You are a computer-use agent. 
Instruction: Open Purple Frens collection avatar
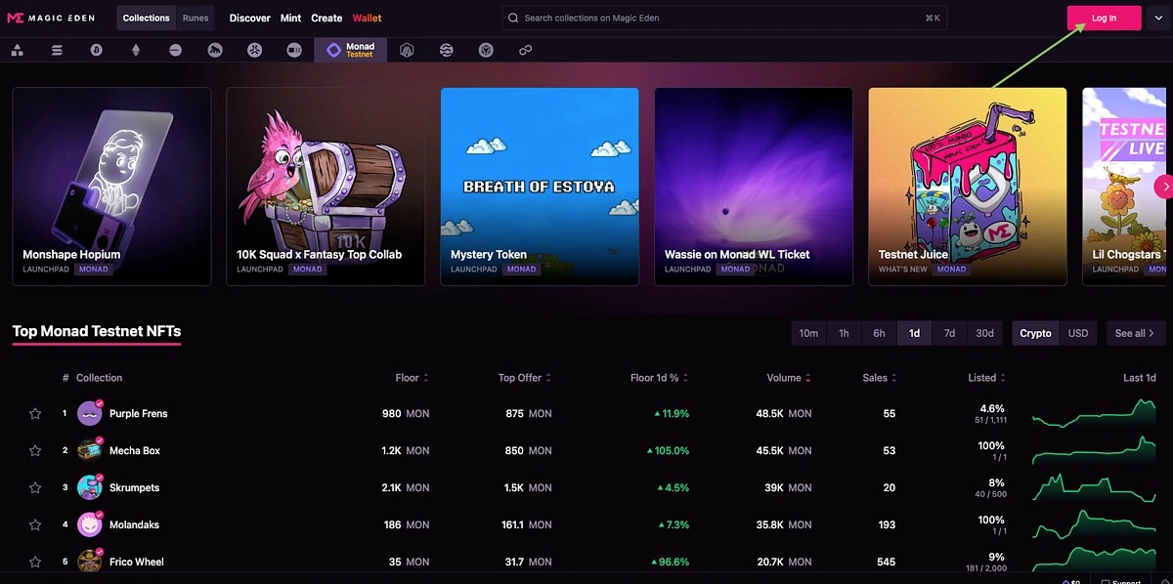(x=90, y=413)
